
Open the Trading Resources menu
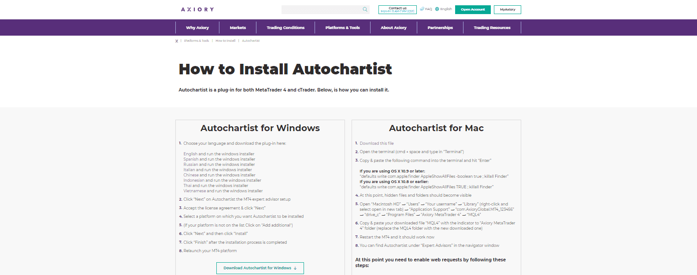492,28
